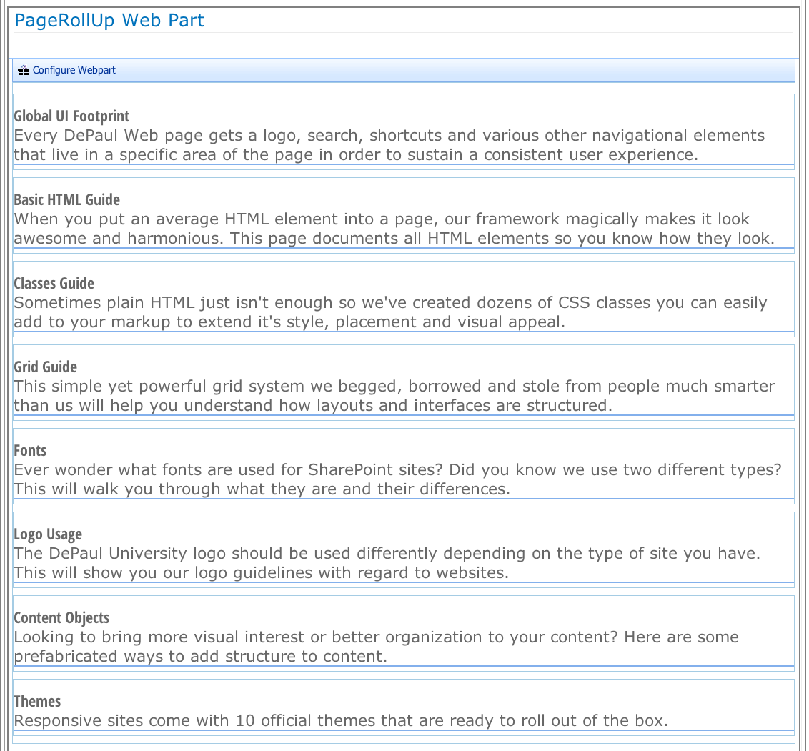Open the Basic HTML Guide entry
The height and width of the screenshot is (751, 809).
pos(66,199)
